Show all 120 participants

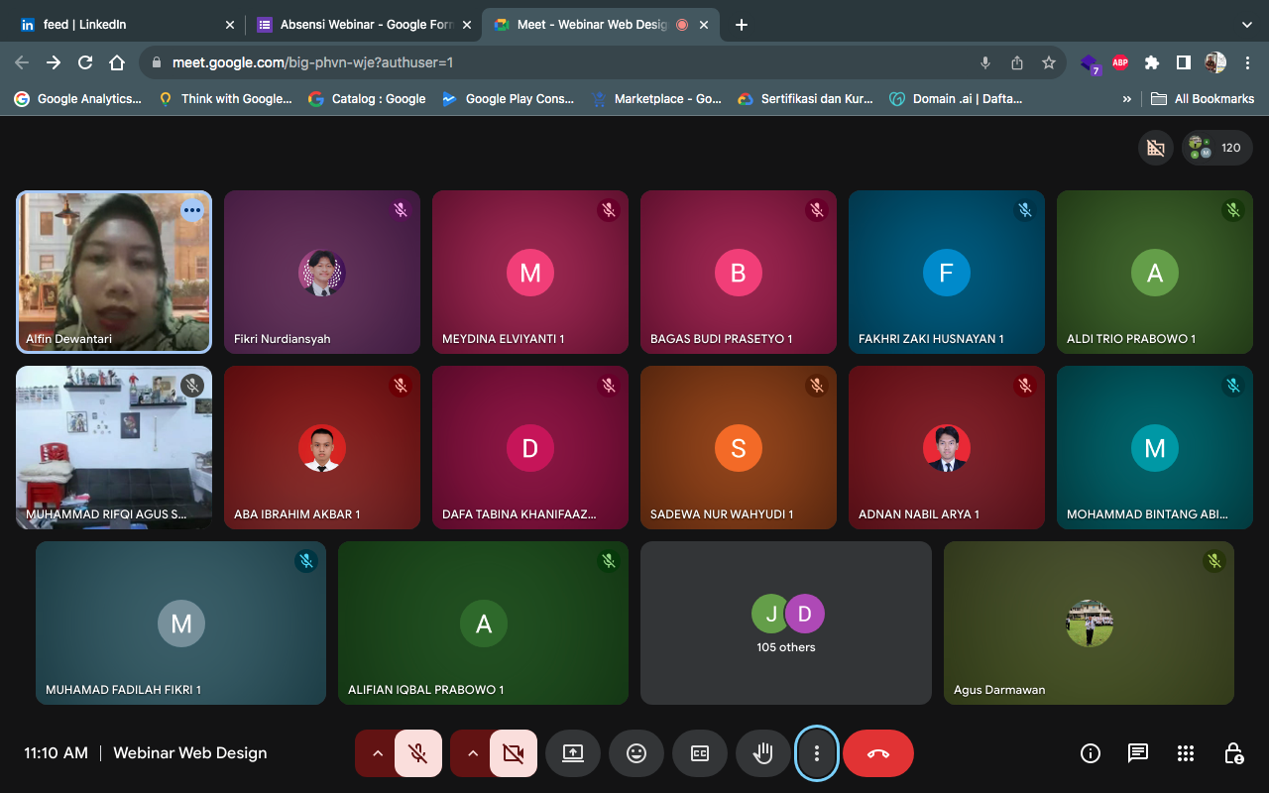coord(1217,148)
